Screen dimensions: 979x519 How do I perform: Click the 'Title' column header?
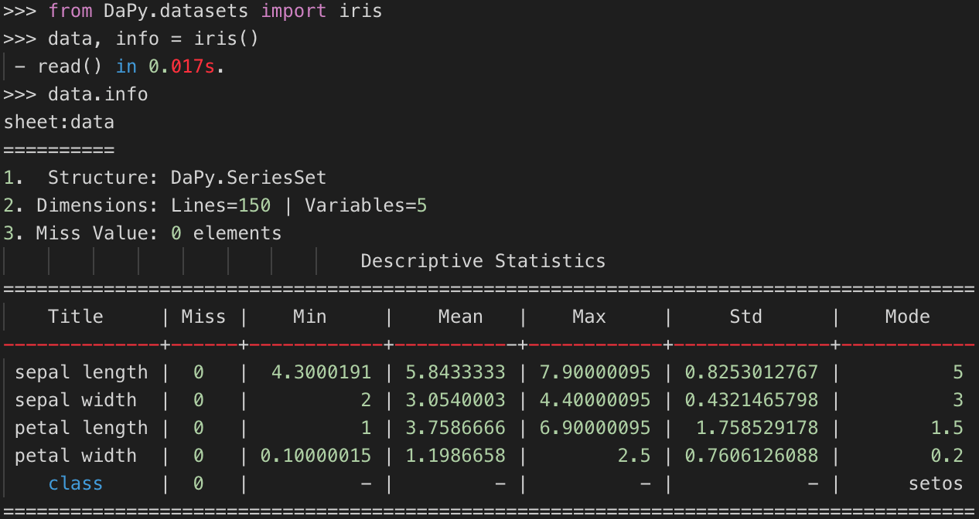76,317
